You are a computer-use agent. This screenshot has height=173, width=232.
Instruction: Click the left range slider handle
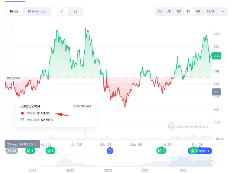pos(168,161)
